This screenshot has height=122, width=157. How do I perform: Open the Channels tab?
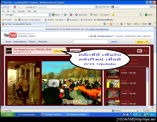pyautogui.click(x=42, y=42)
